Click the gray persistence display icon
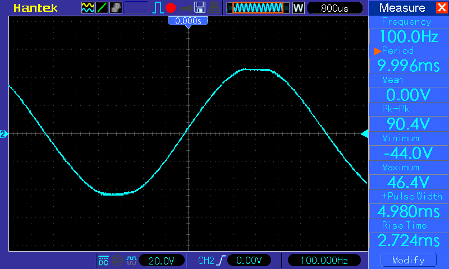 (x=116, y=8)
